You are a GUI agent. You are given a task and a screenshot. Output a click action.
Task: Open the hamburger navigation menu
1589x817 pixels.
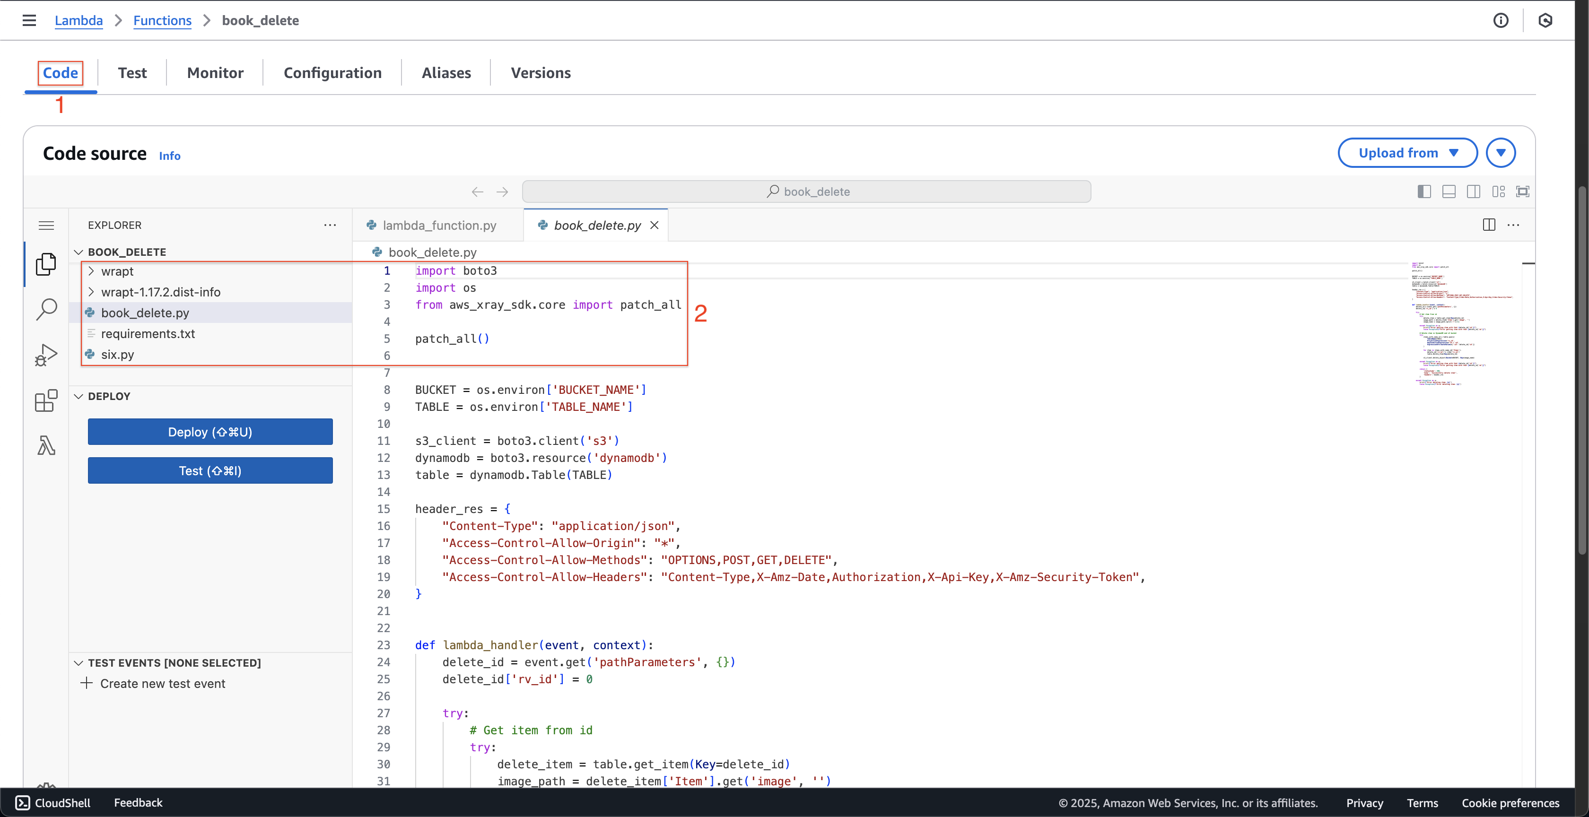29,20
